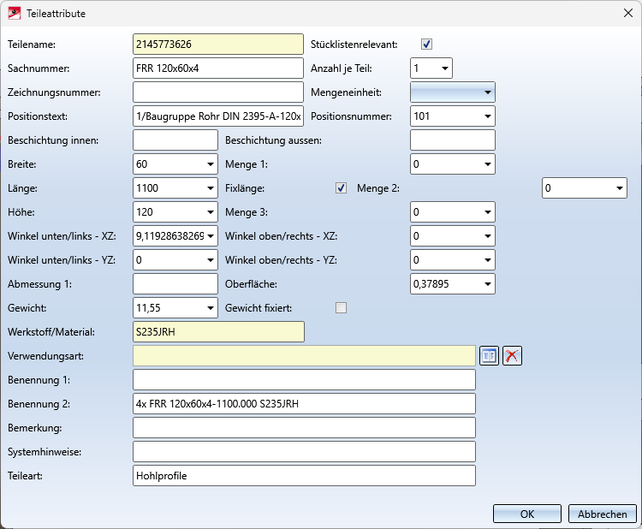Select the Werkstoff/Material text field
Viewport: 642px width, 529px height.
pyautogui.click(x=218, y=332)
